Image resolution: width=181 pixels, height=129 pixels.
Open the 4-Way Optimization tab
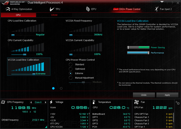point(19,9)
